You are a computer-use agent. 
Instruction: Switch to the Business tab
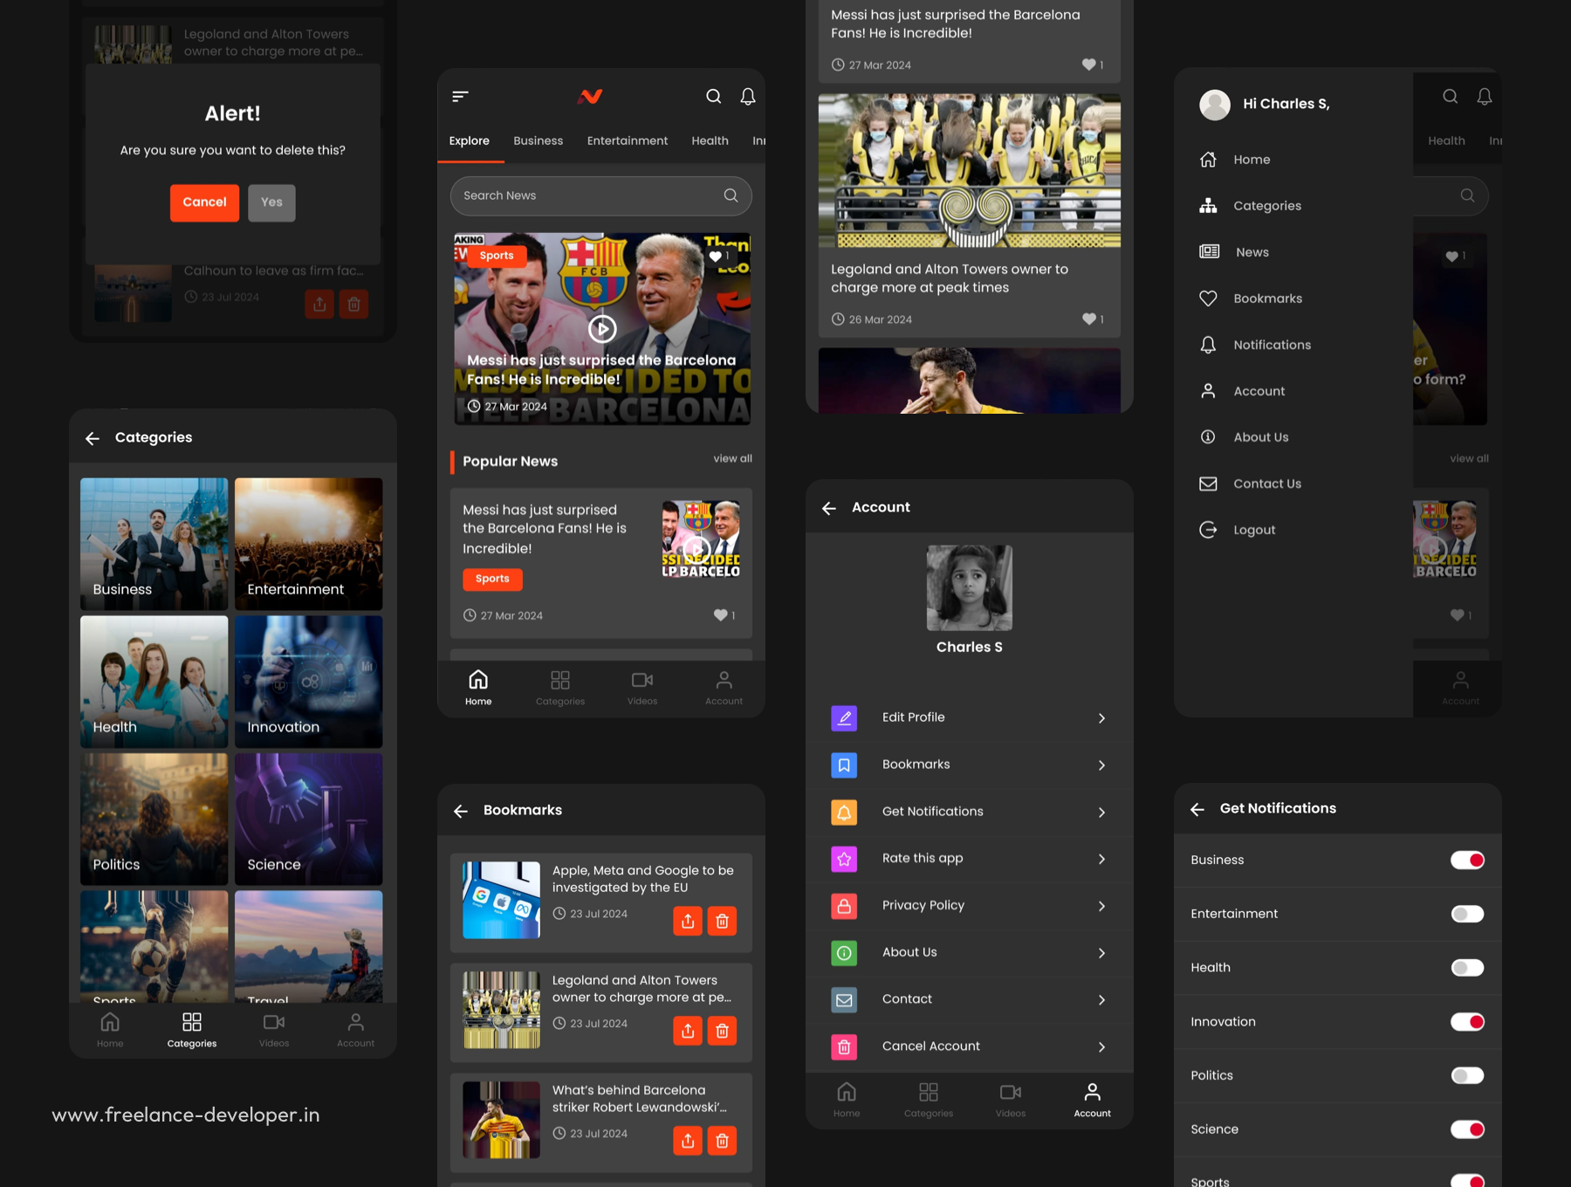(x=538, y=141)
